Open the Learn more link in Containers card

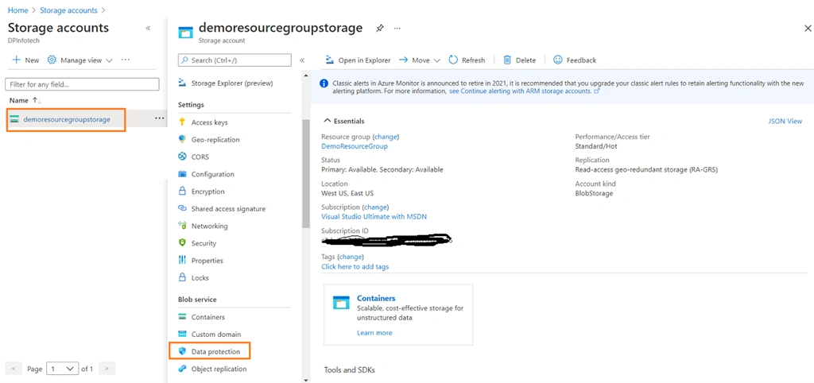(x=374, y=333)
